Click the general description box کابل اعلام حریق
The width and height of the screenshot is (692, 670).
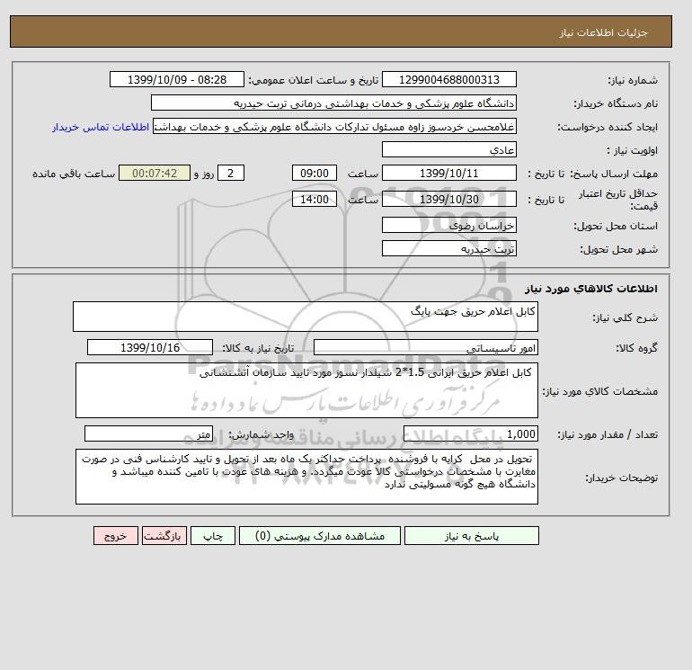coord(306,317)
